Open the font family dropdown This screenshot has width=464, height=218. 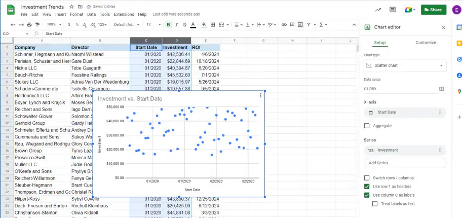pyautogui.click(x=127, y=24)
